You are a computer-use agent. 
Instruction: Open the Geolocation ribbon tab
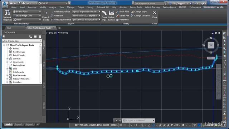(x=210, y=7)
